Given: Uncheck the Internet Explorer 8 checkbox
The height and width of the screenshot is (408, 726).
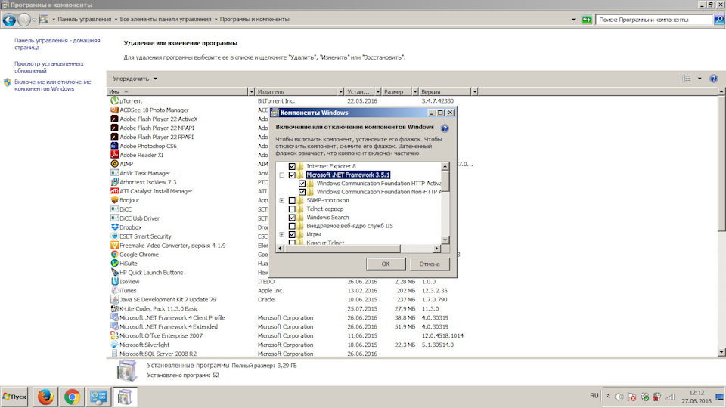Looking at the screenshot, I should tap(292, 166).
